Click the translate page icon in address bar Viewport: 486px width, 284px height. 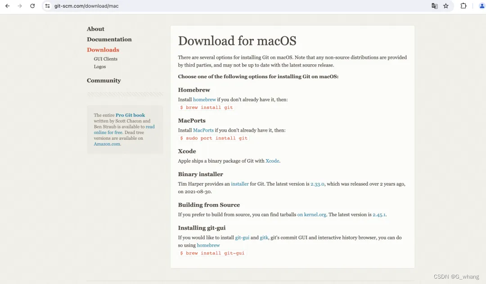(x=435, y=6)
